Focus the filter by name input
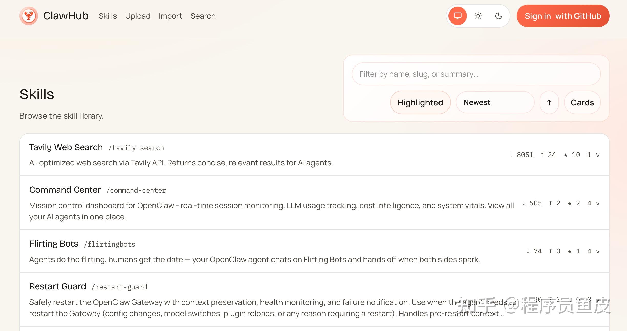This screenshot has width=627, height=331. tap(476, 74)
